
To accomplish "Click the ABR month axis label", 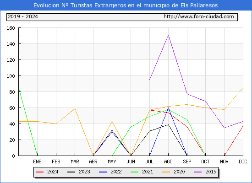I will pyautogui.click(x=93, y=161).
